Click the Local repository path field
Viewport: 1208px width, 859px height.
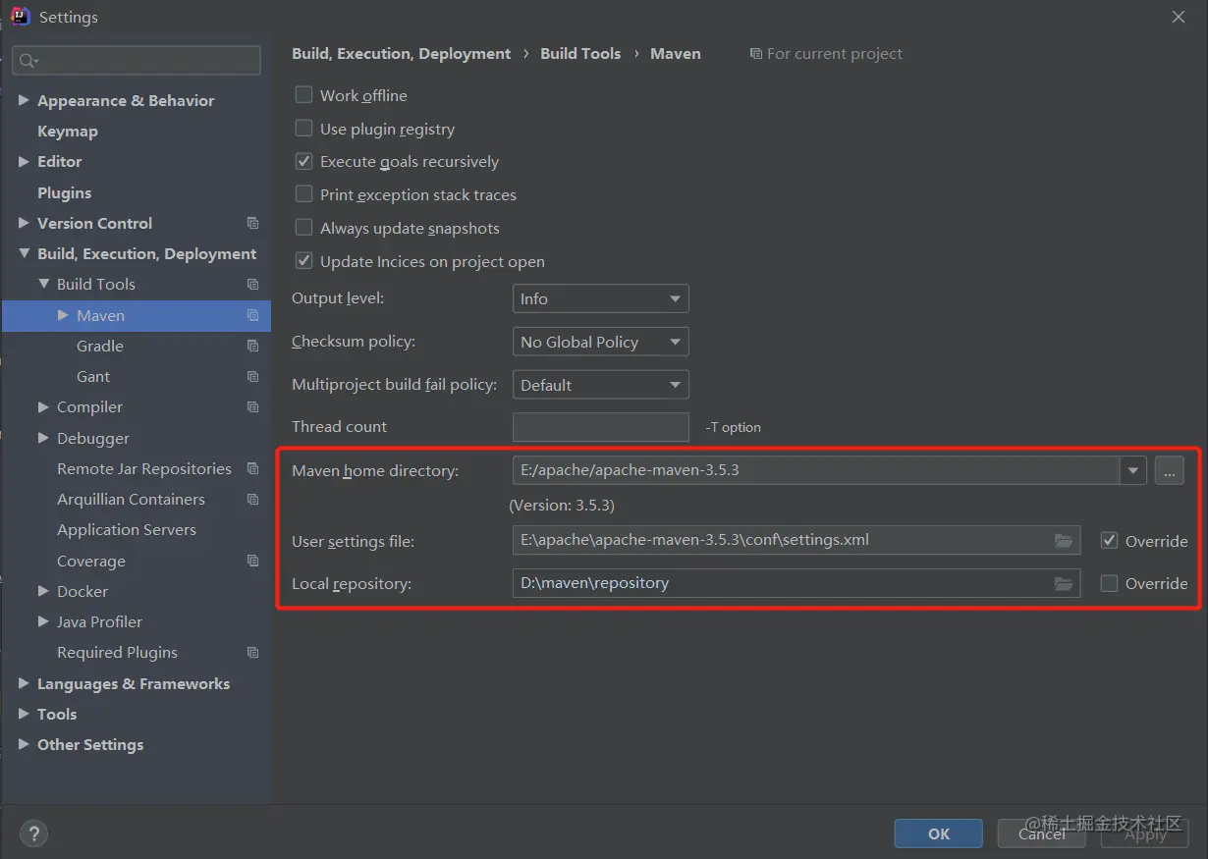point(796,583)
